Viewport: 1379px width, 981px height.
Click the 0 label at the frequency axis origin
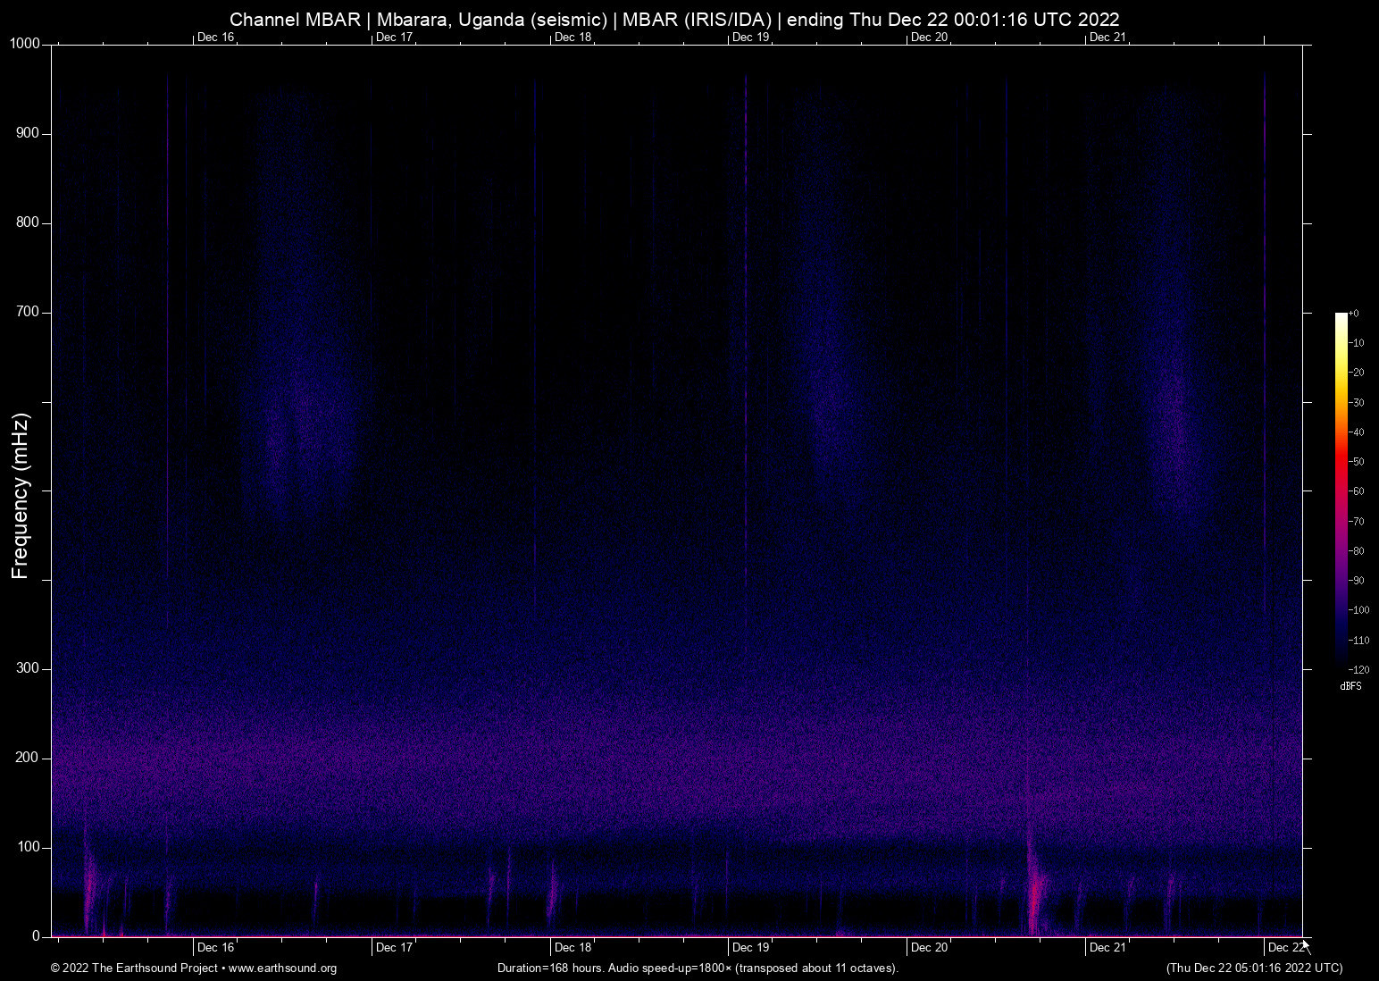pyautogui.click(x=36, y=936)
